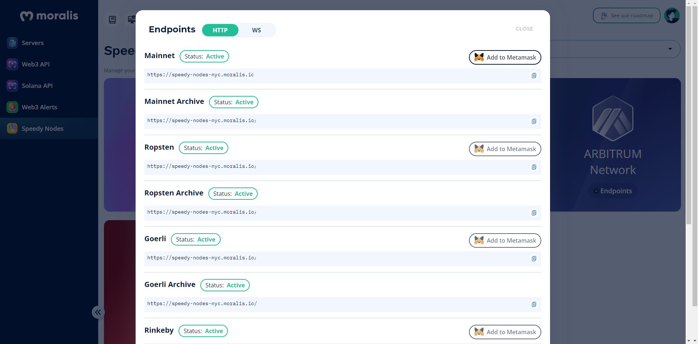Click the Web3 Alerts icon
Image resolution: width=698 pixels, height=344 pixels.
pos(12,107)
